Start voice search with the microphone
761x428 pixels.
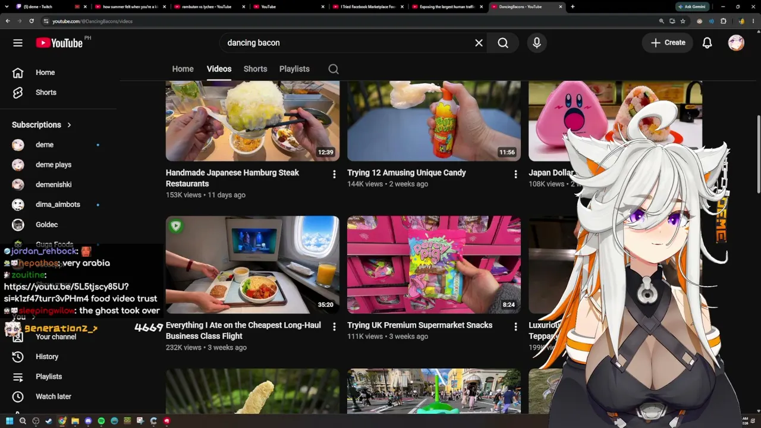point(537,43)
